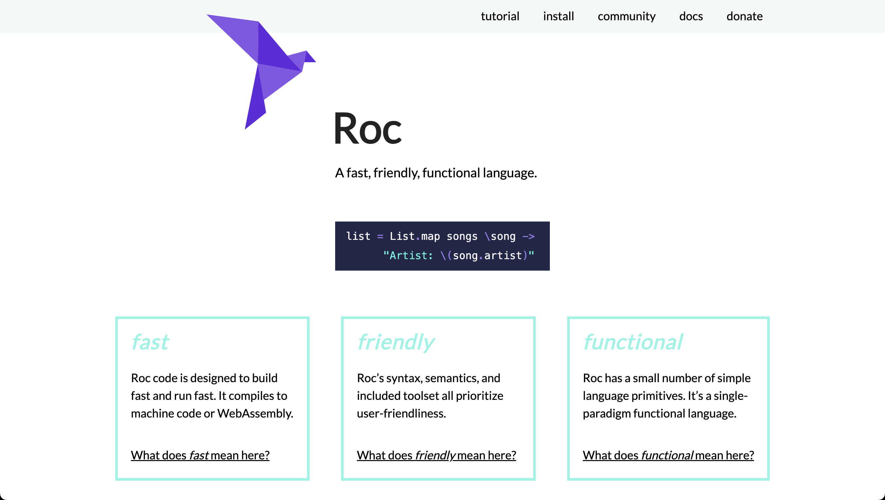
Task: Click the large Roc heading
Action: [x=368, y=128]
